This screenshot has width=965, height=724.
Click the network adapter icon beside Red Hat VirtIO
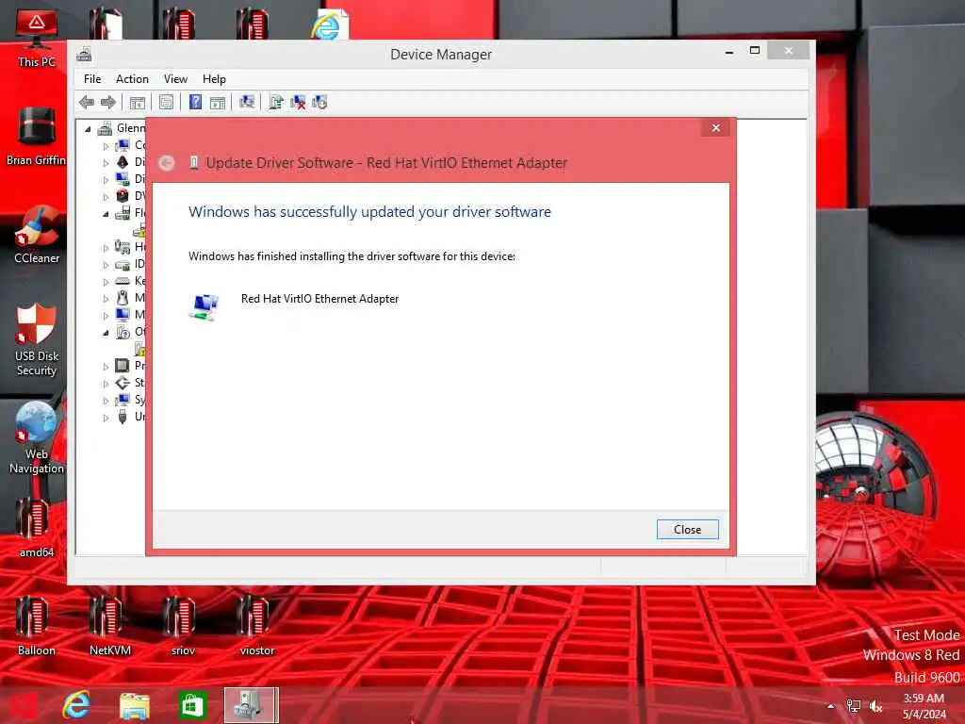click(x=204, y=306)
